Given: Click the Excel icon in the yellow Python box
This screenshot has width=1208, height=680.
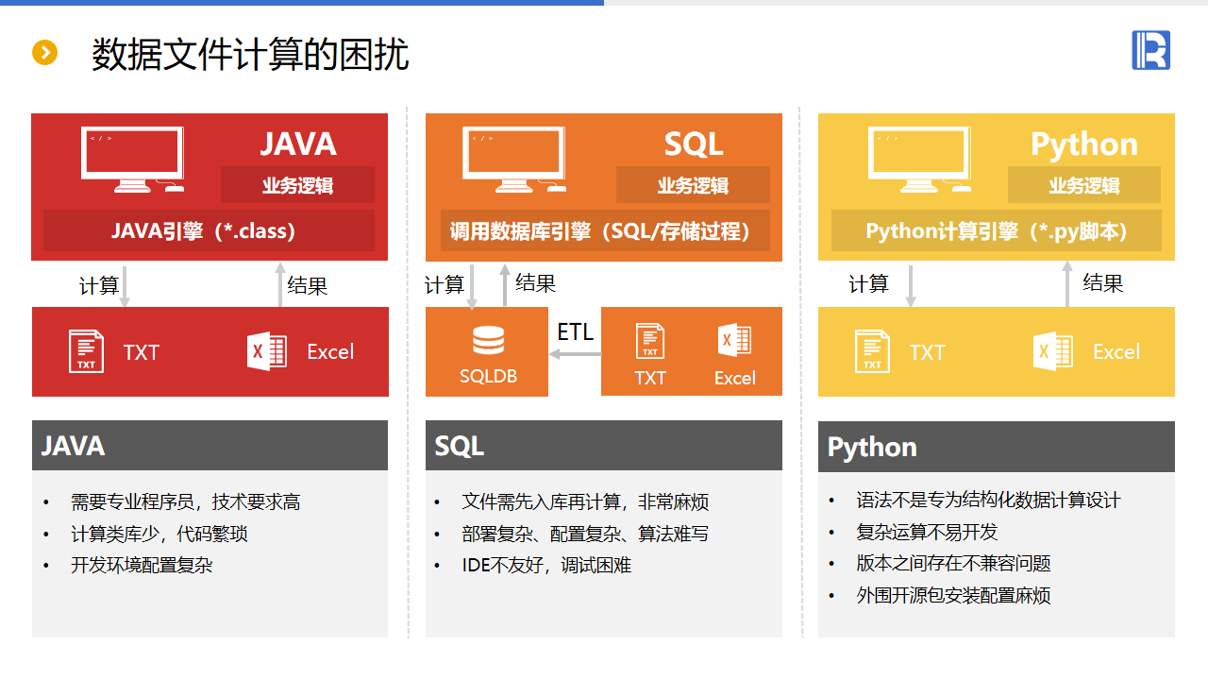Looking at the screenshot, I should 1052,351.
